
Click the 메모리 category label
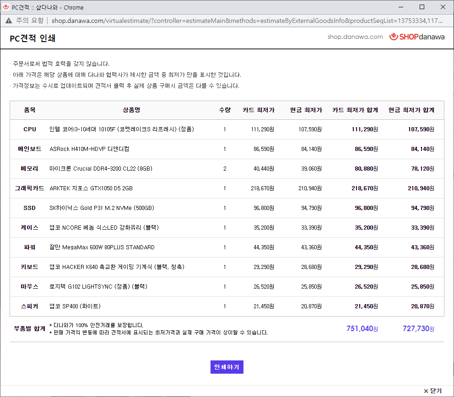pyautogui.click(x=30, y=169)
